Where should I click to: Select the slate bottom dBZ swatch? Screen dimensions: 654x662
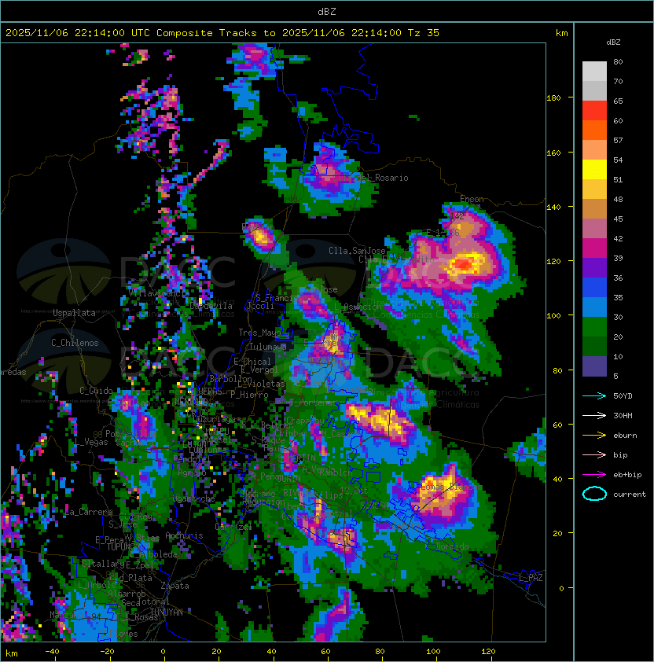(x=594, y=366)
